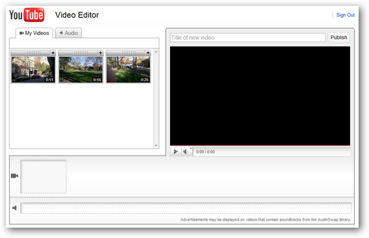
Task: Click the Sign Out link
Action: [345, 15]
